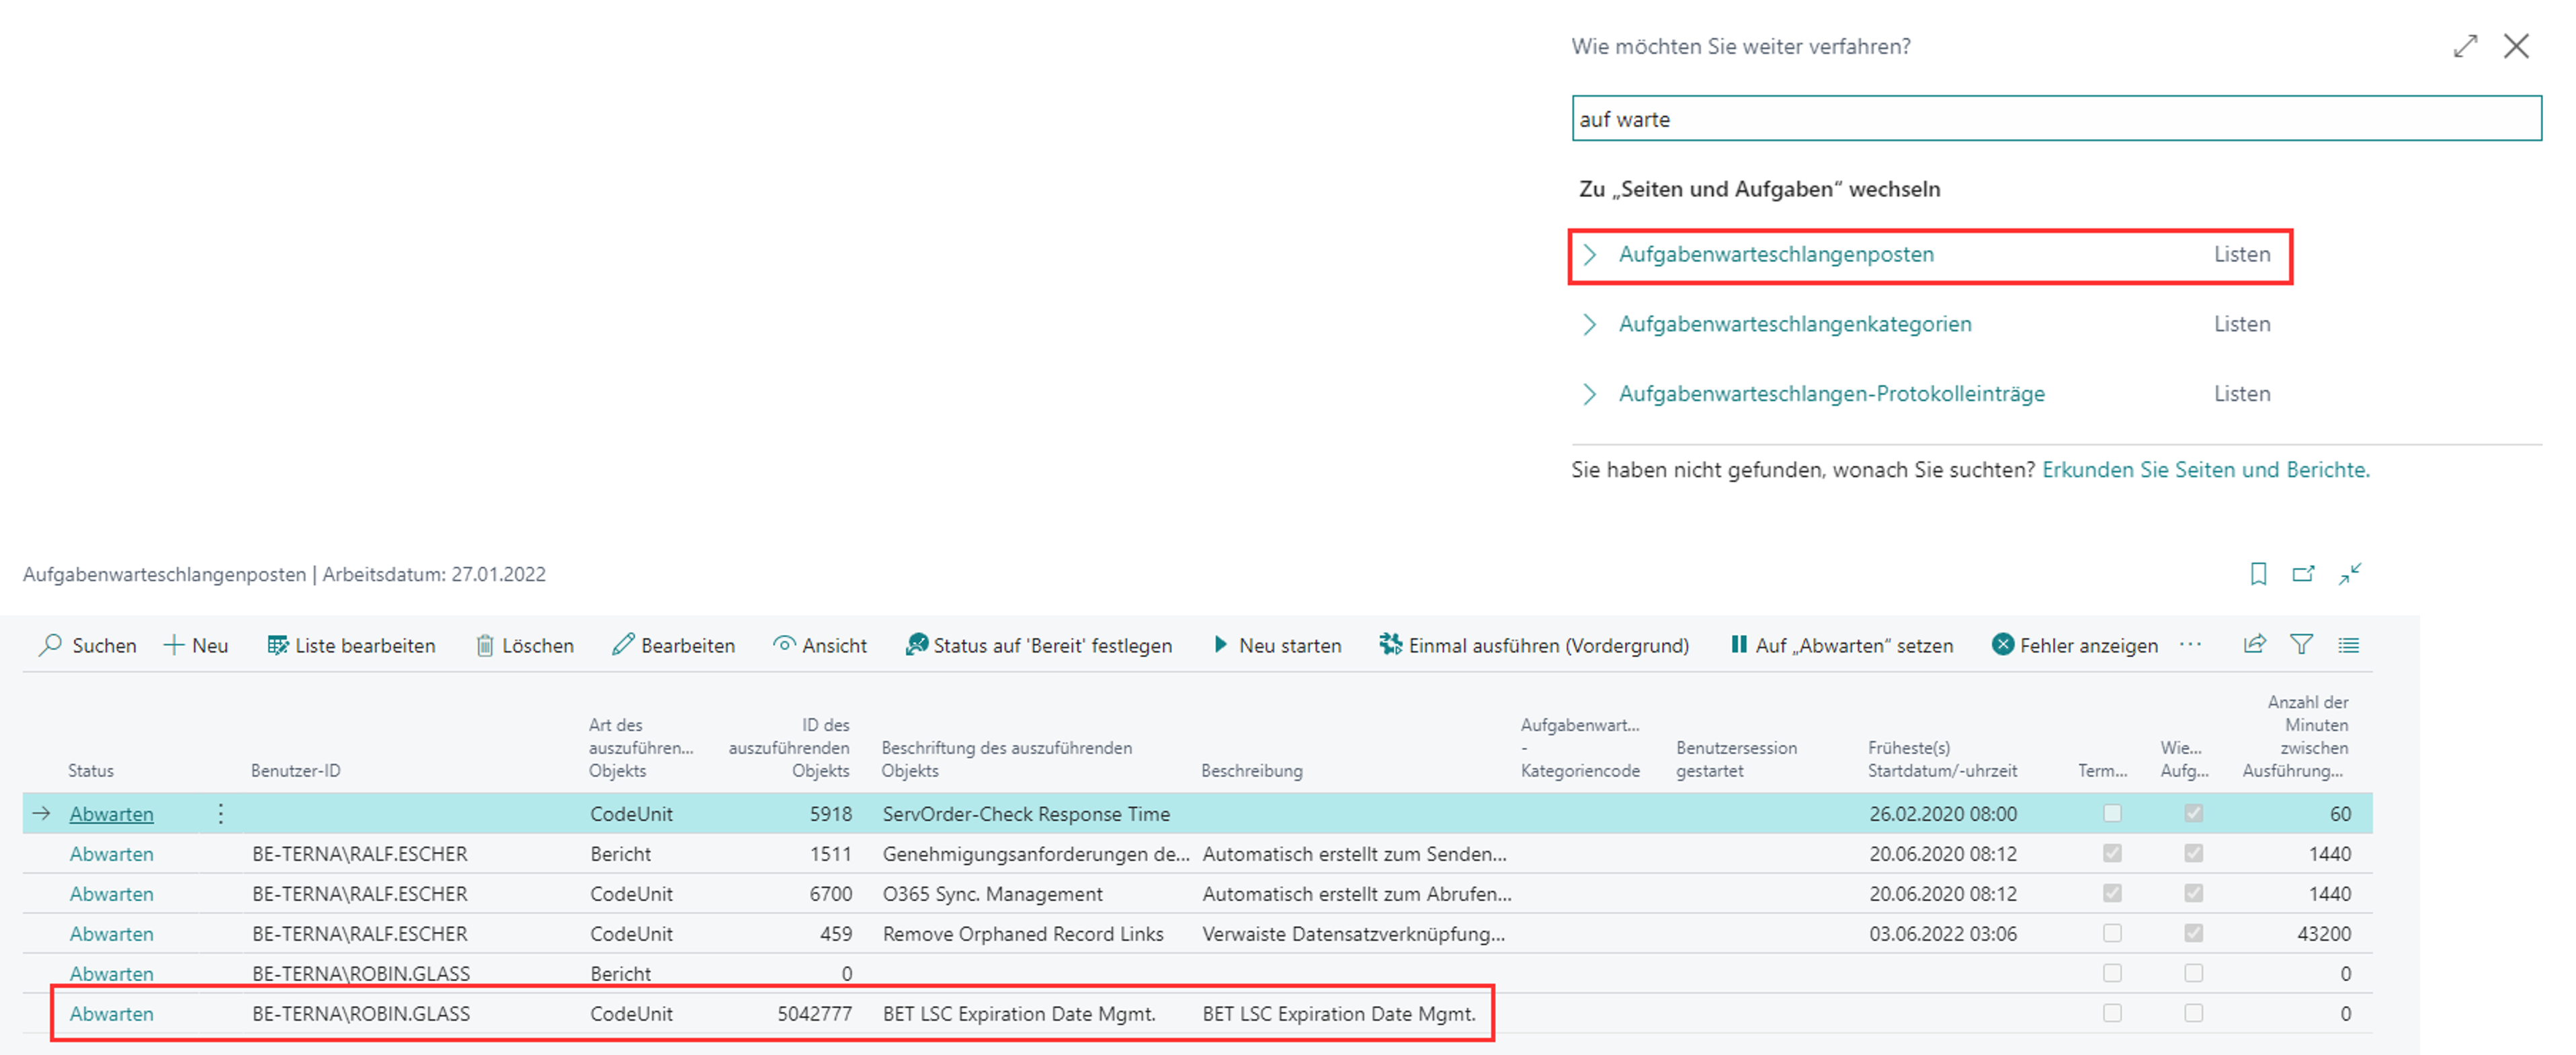Click the Bearbeiten pencil icon
This screenshot has width=2576, height=1055.
click(x=623, y=645)
